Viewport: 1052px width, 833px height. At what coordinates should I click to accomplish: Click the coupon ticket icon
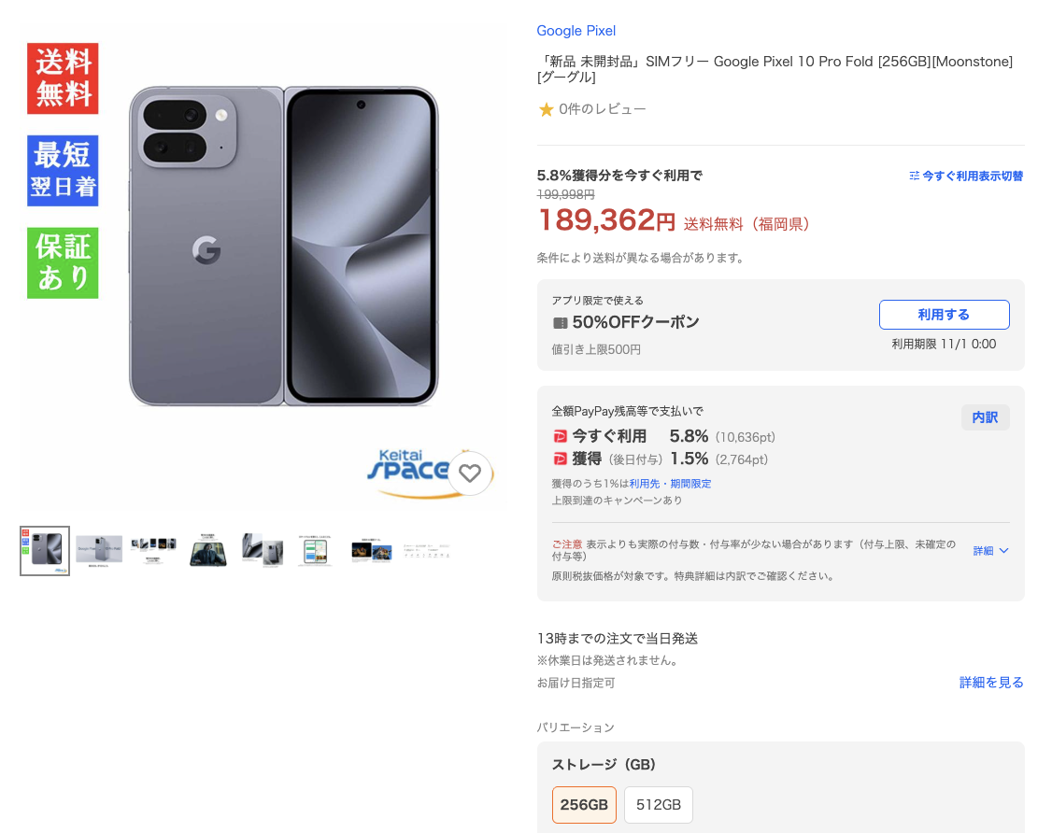560,322
